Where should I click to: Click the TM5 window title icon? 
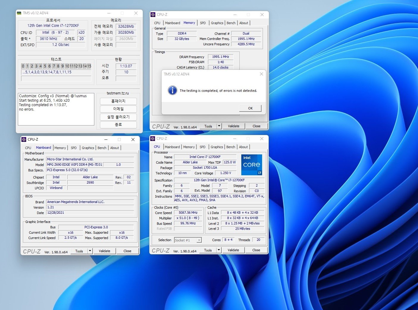tap(19, 13)
